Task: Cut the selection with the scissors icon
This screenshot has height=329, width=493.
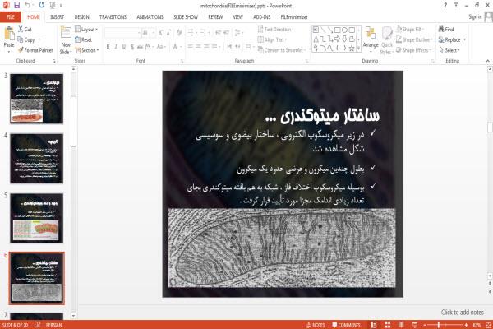Action: coord(21,30)
